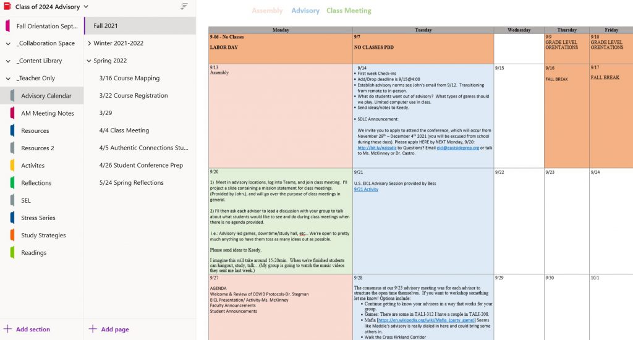Open the Mafia Wikipedia link
This screenshot has width=633, height=340.
[427, 320]
